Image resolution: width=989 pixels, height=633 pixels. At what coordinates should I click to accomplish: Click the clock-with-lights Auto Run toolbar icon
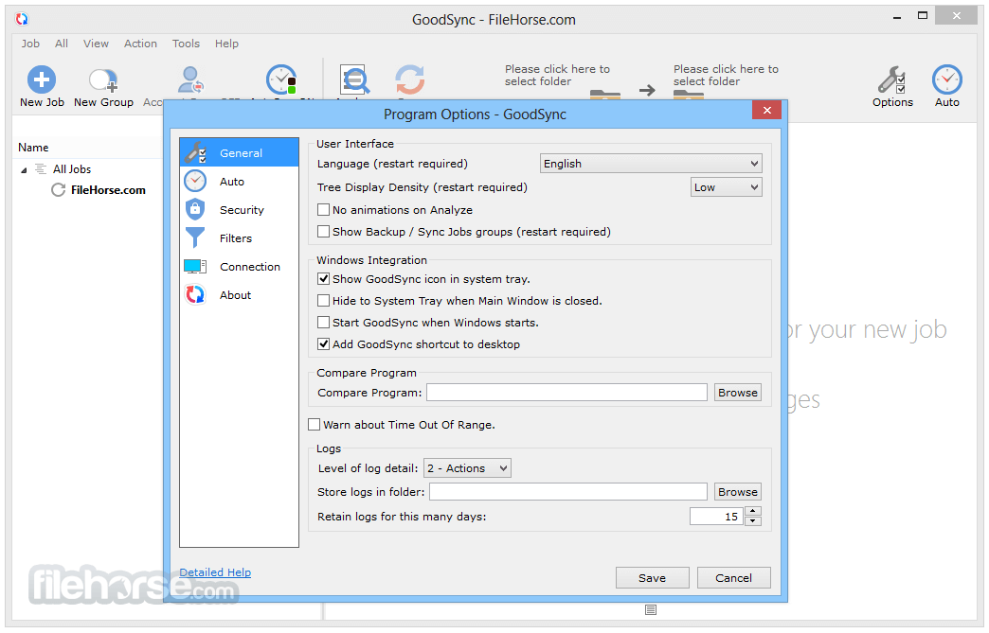281,79
